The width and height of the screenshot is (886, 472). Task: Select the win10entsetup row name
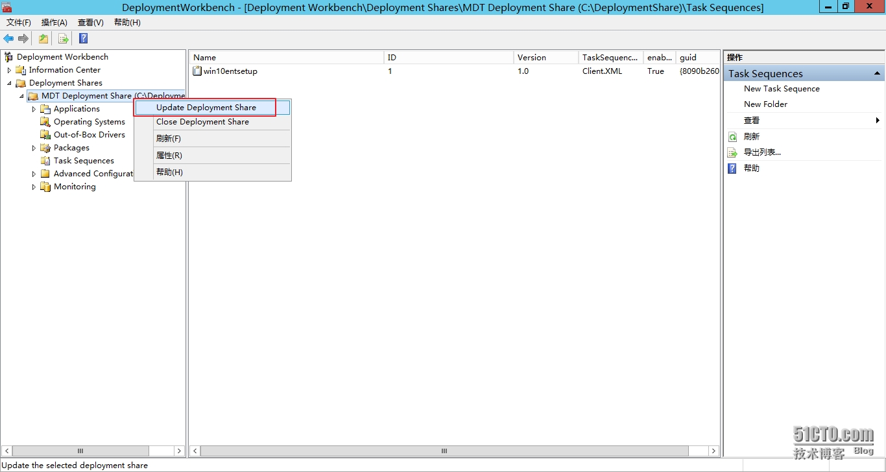click(230, 71)
